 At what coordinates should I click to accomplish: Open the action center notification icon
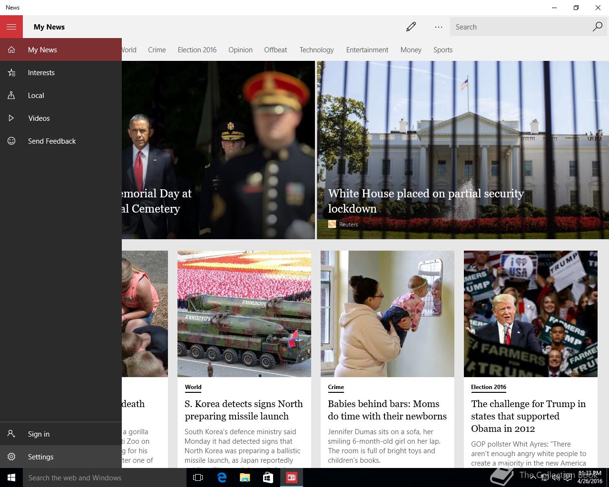point(568,477)
